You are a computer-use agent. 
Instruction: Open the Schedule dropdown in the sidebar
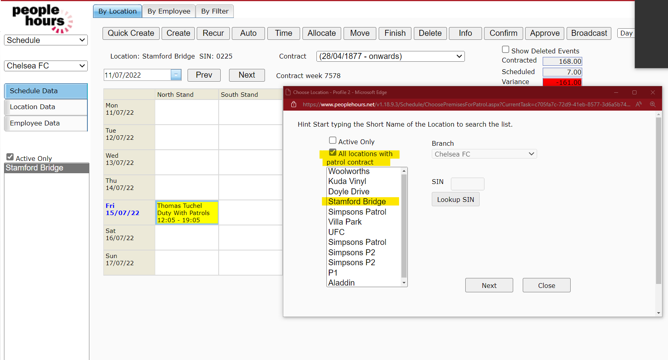coord(45,40)
